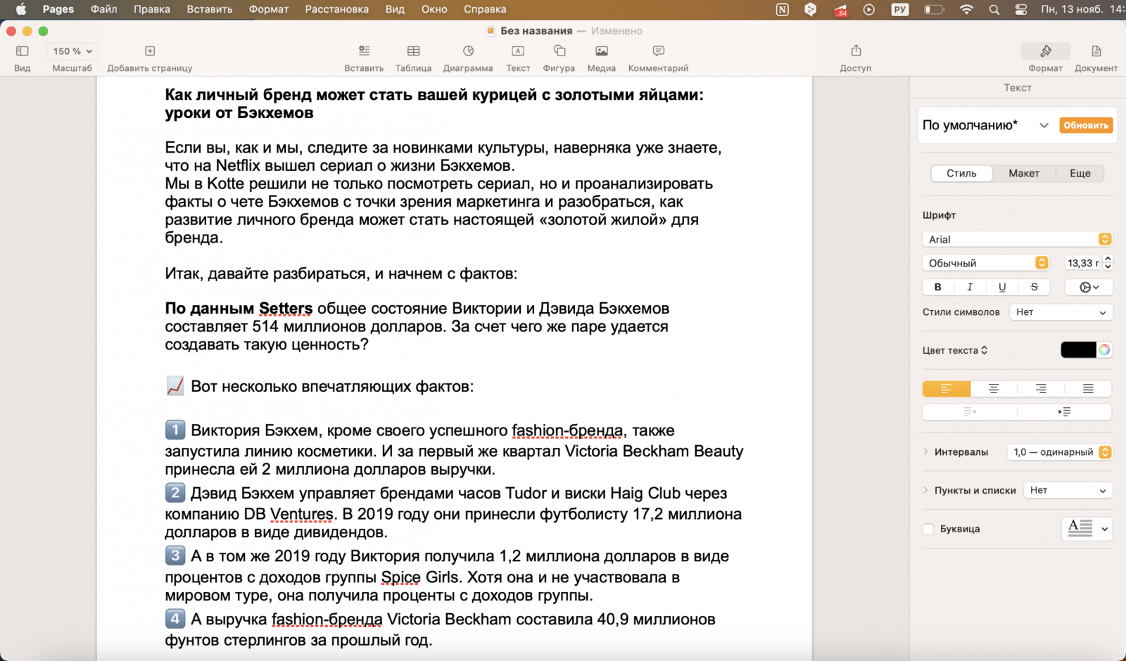Click the black text color swatch

[1079, 350]
